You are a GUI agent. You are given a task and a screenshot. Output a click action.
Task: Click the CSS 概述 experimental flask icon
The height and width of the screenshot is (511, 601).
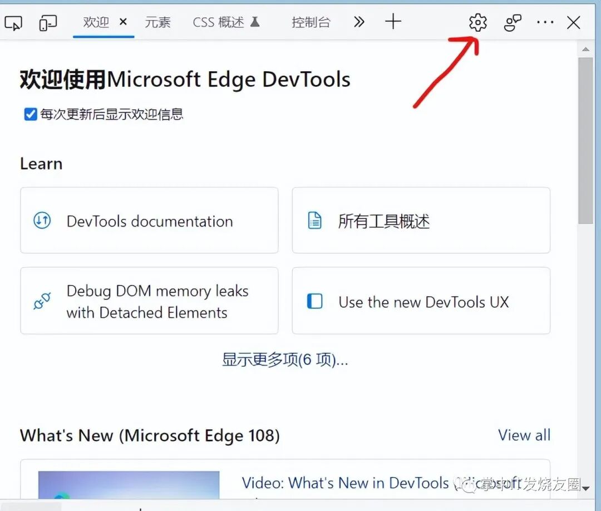pyautogui.click(x=255, y=22)
